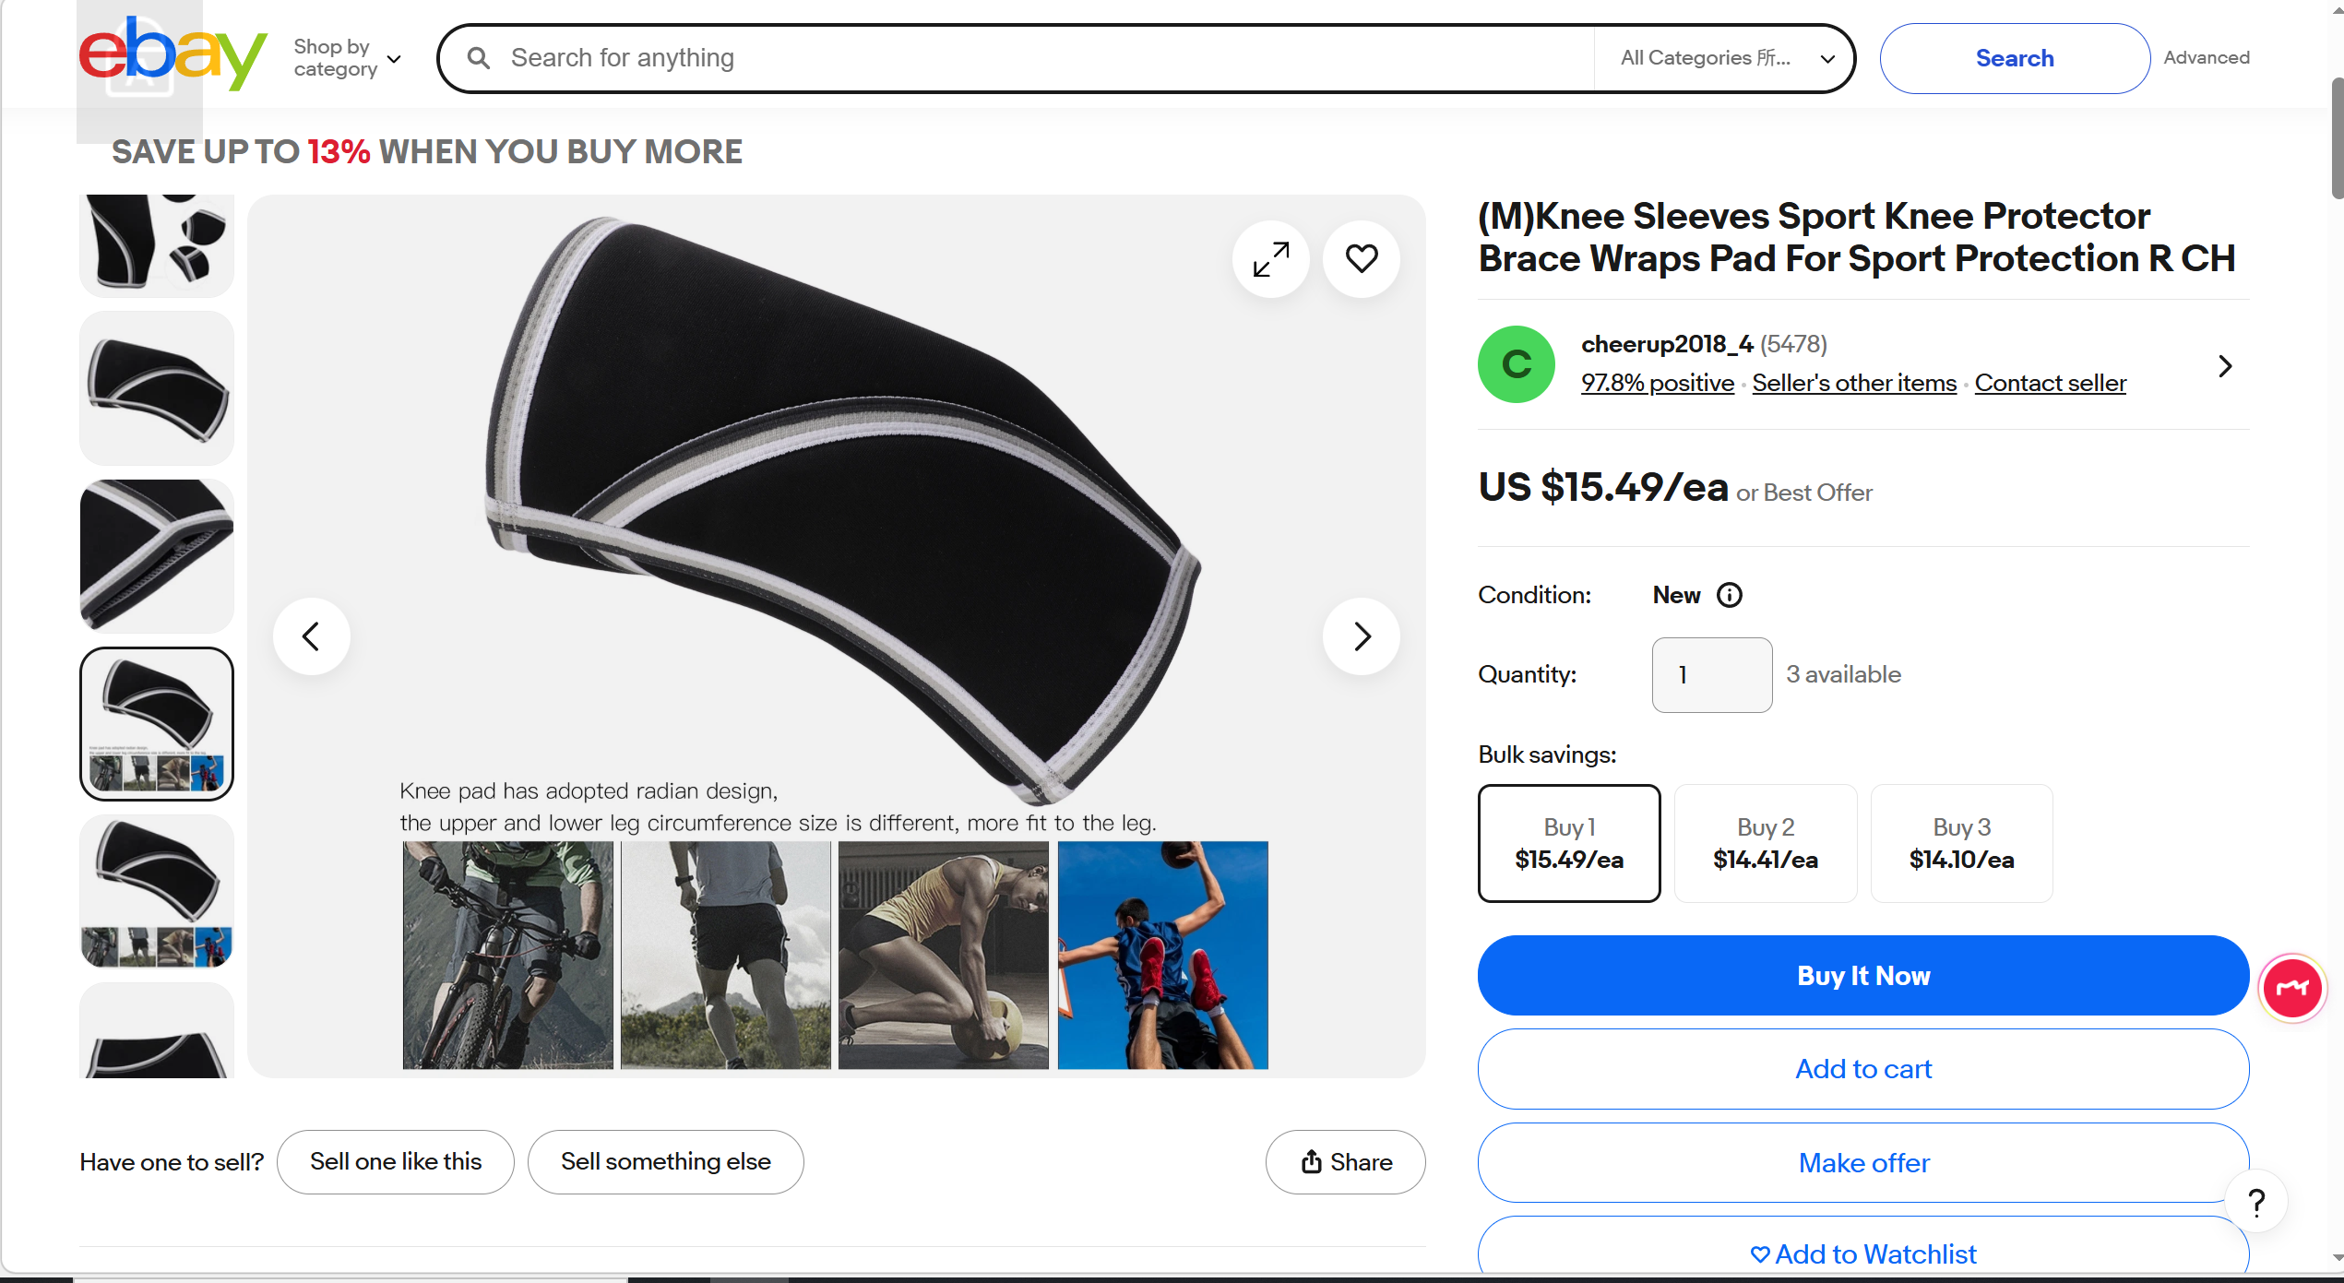This screenshot has width=2344, height=1283.
Task: Show previous product image
Action: click(x=312, y=636)
